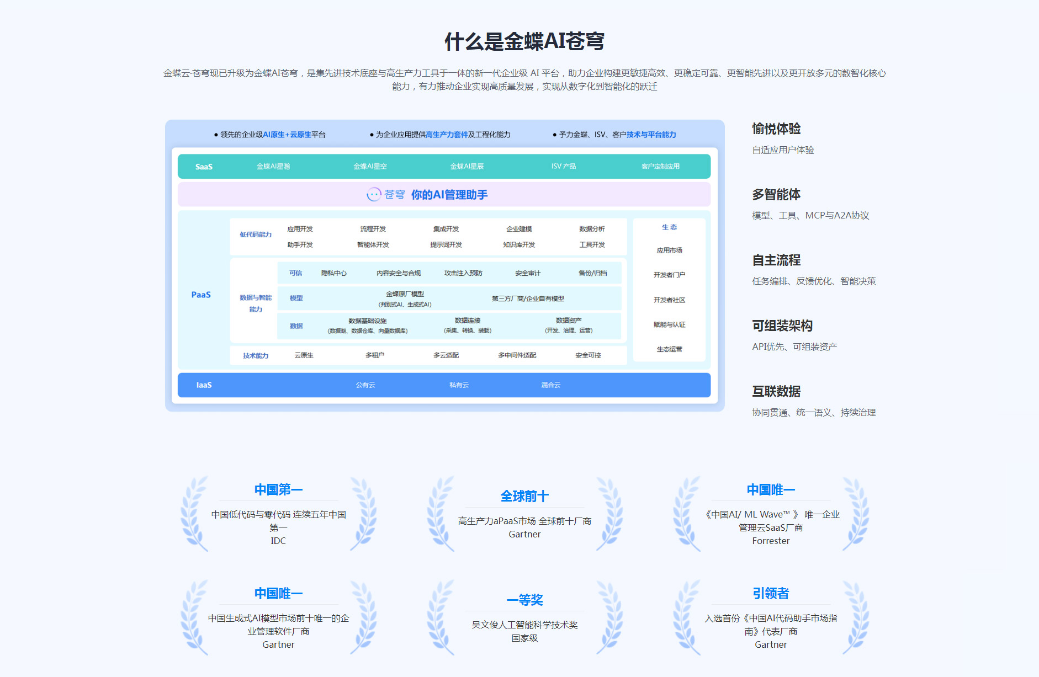Click the PaaS layer label
Screen dimensions: 1039x677
[201, 295]
